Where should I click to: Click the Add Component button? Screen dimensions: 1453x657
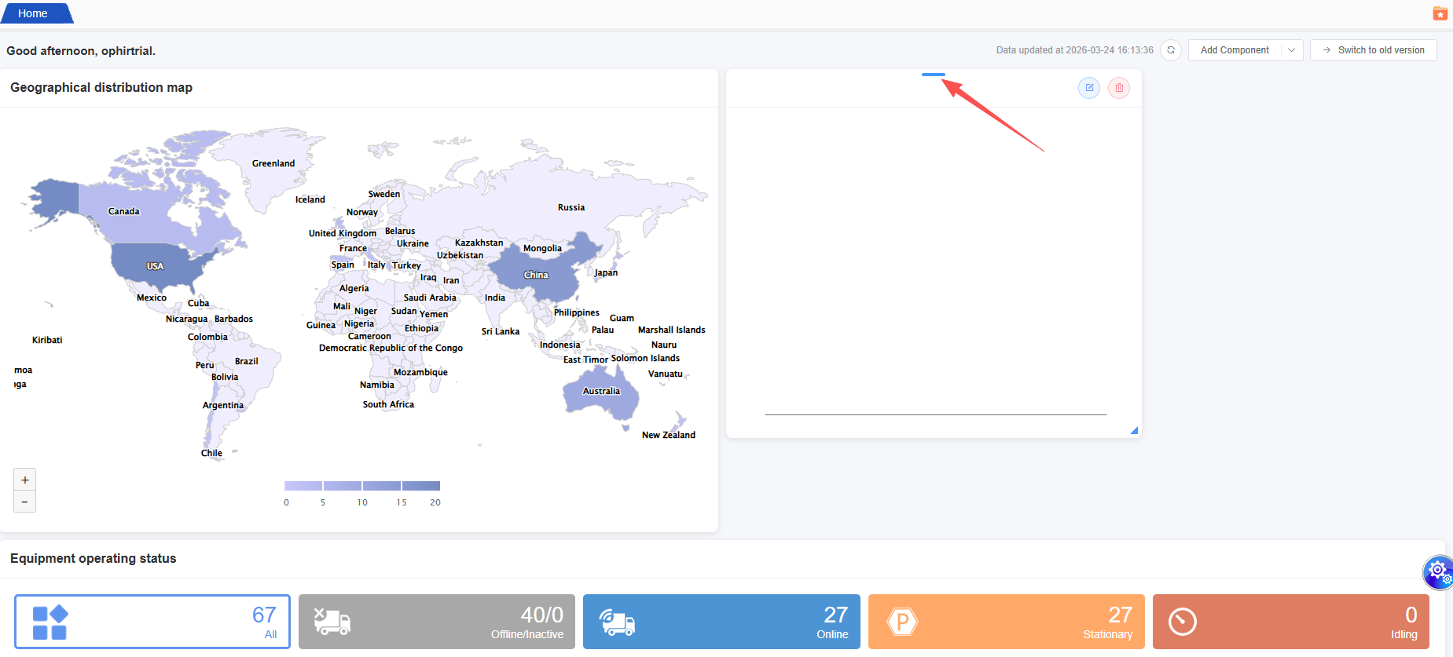coord(1235,50)
